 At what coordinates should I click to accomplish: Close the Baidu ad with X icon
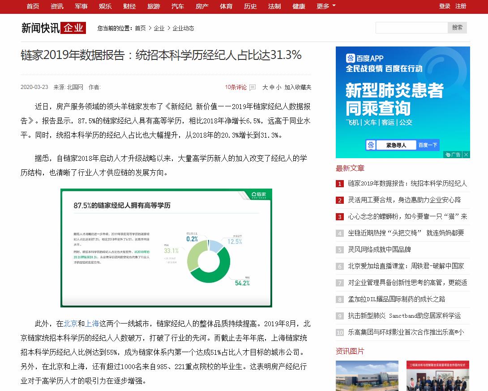tap(466, 155)
